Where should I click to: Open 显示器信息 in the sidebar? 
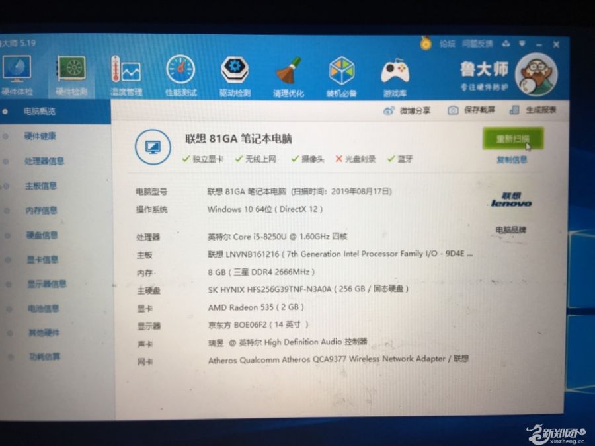point(47,284)
